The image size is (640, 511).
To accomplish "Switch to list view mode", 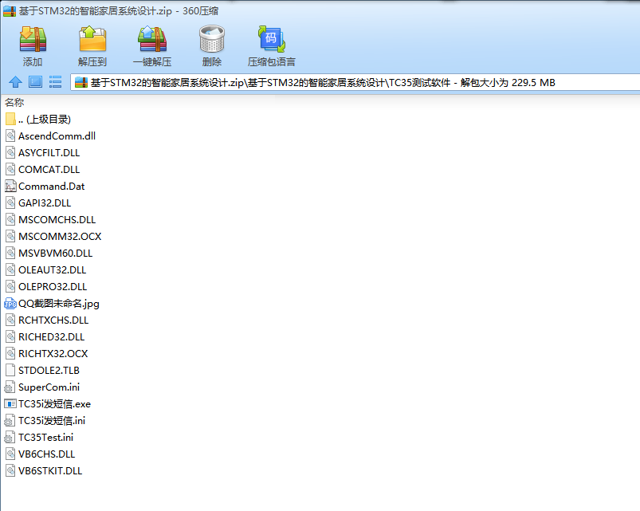I will (x=55, y=82).
